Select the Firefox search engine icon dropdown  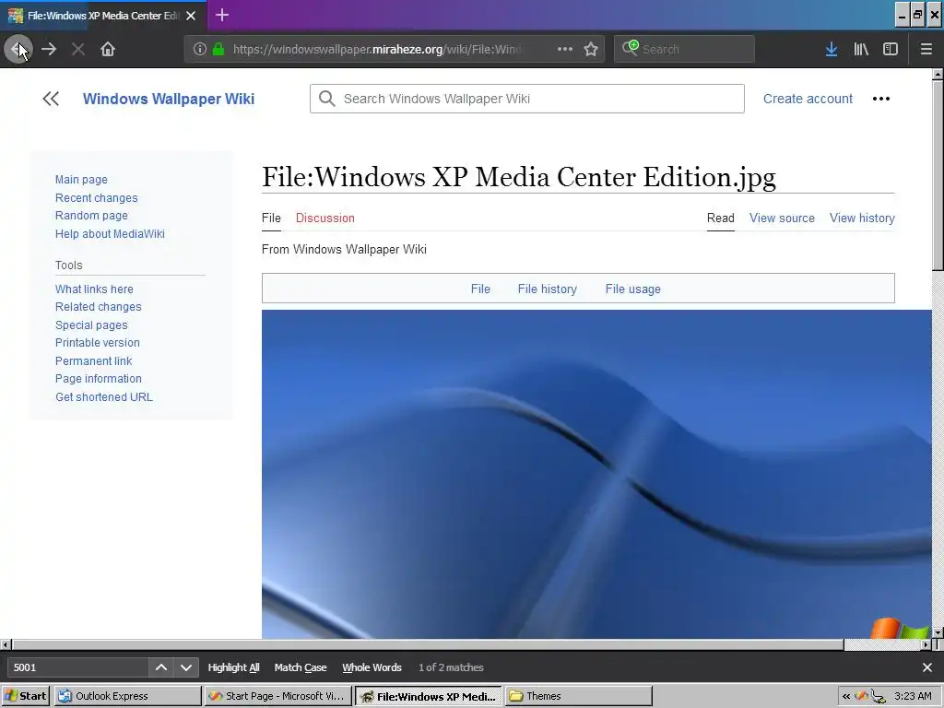(x=631, y=48)
